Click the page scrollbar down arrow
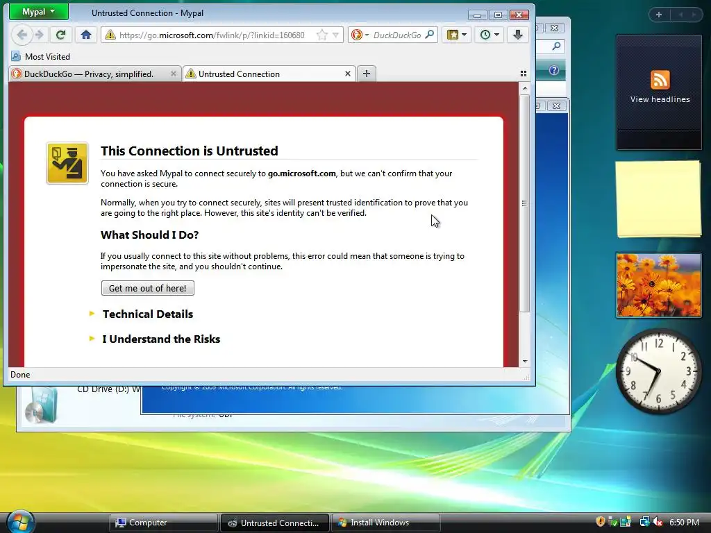Image resolution: width=711 pixels, height=533 pixels. [x=525, y=361]
